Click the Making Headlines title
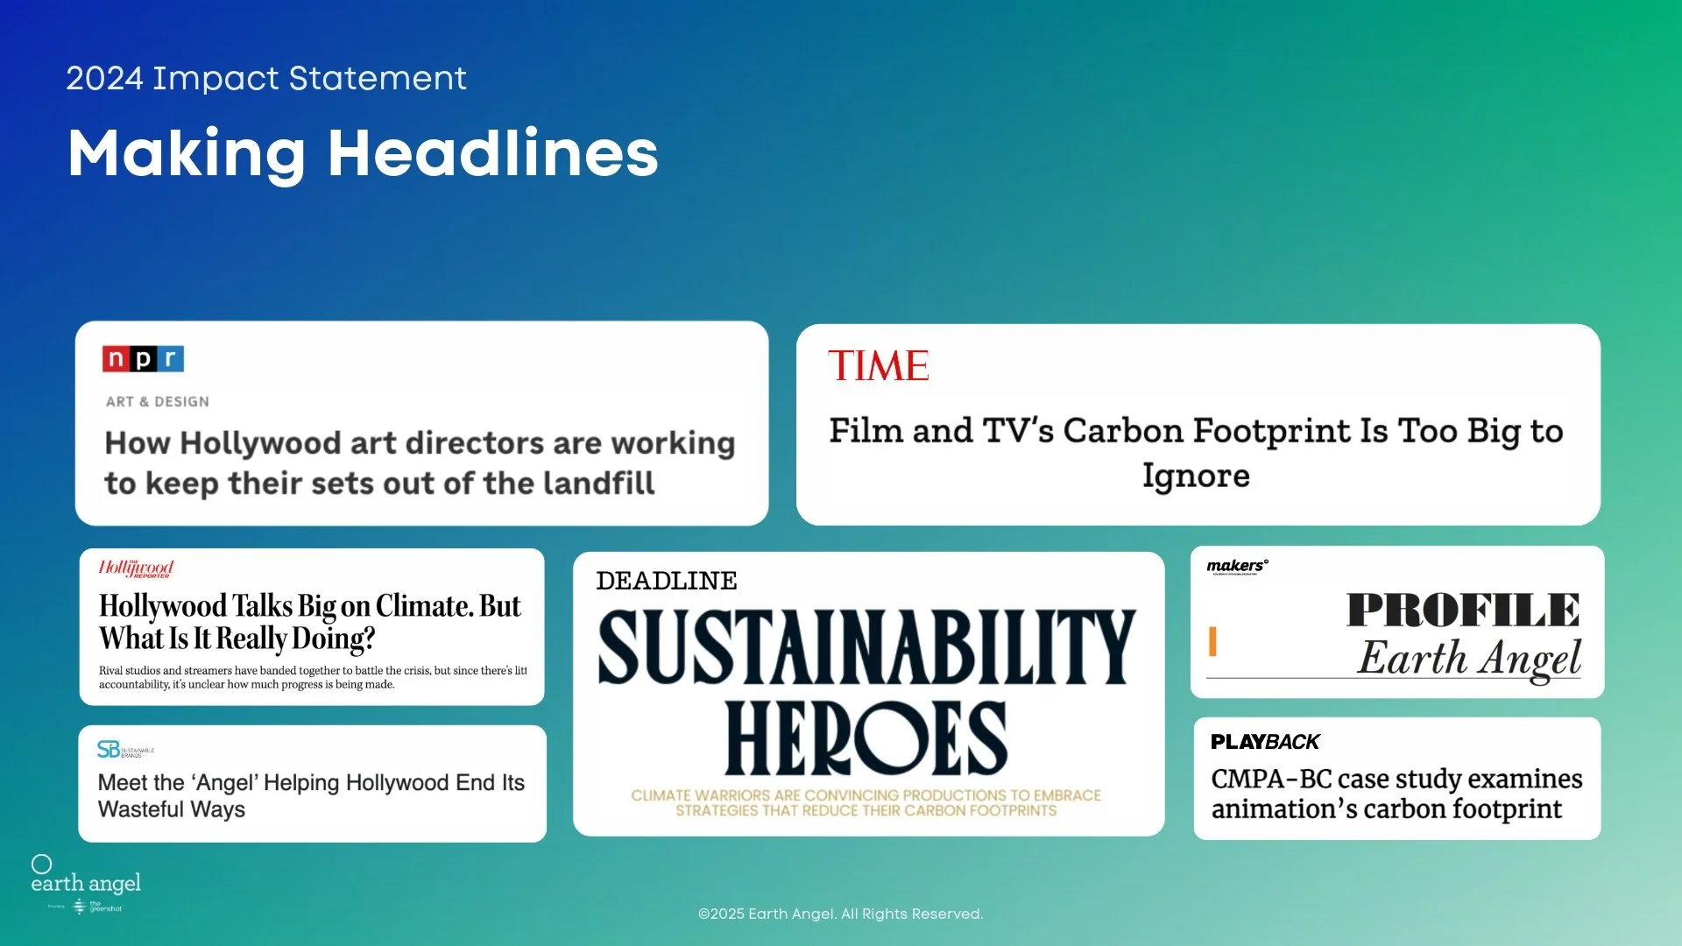Image resolution: width=1682 pixels, height=946 pixels. click(363, 153)
